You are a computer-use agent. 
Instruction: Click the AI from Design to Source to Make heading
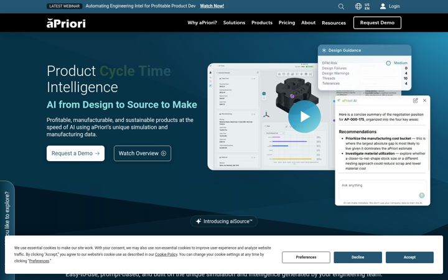[x=122, y=105]
